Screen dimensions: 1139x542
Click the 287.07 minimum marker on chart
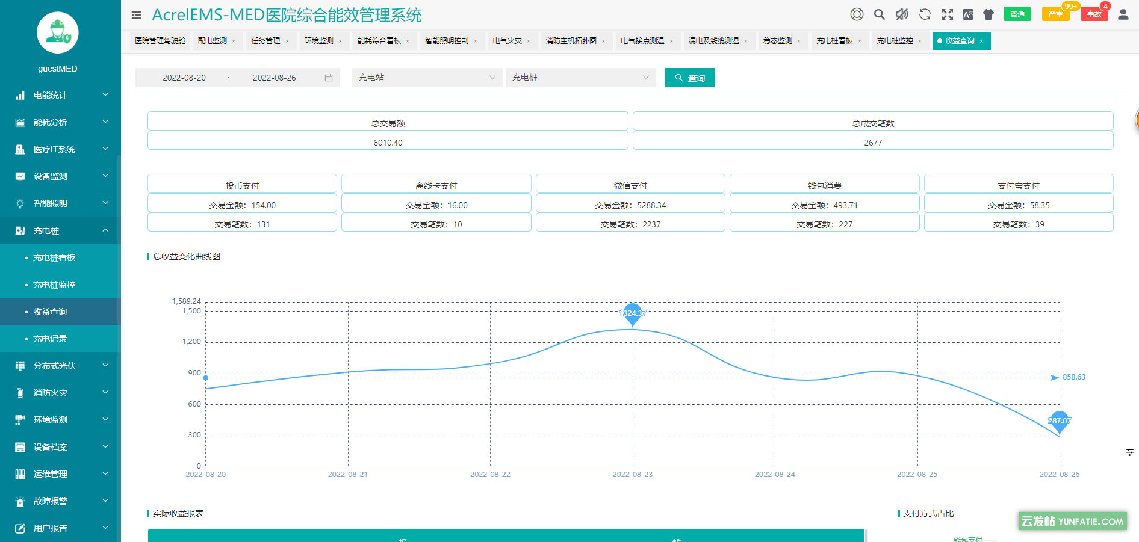[x=1060, y=421]
